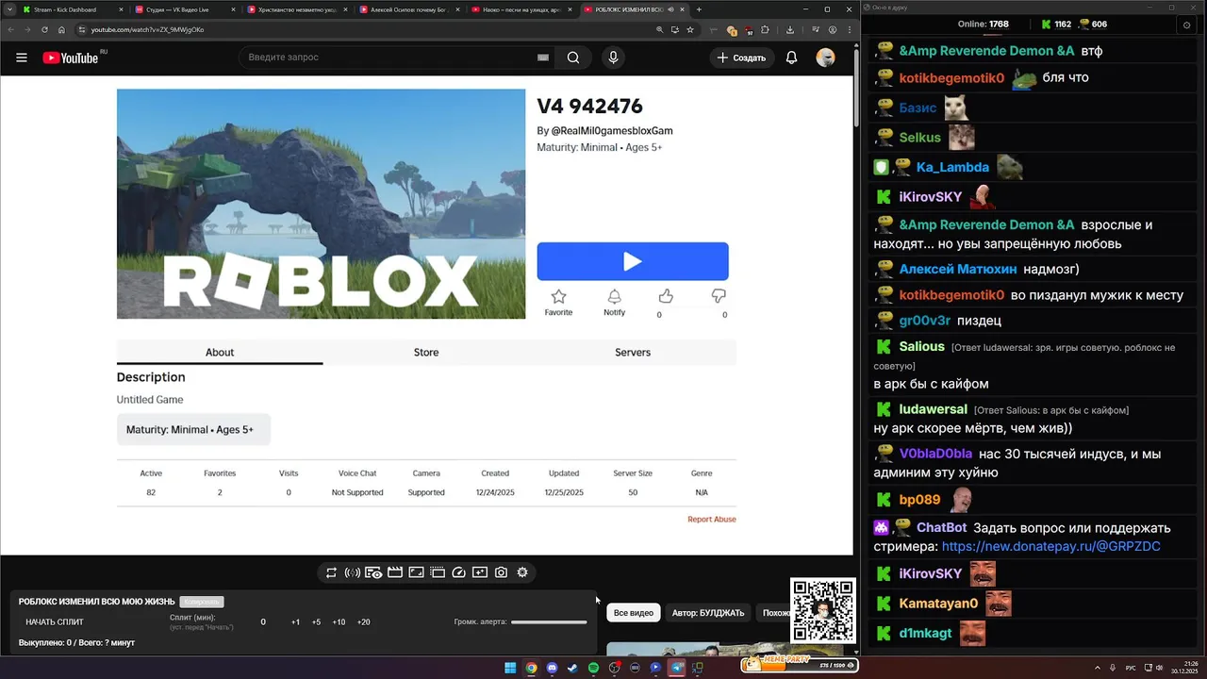
Task: Open a new browser tab
Action: coord(699,9)
